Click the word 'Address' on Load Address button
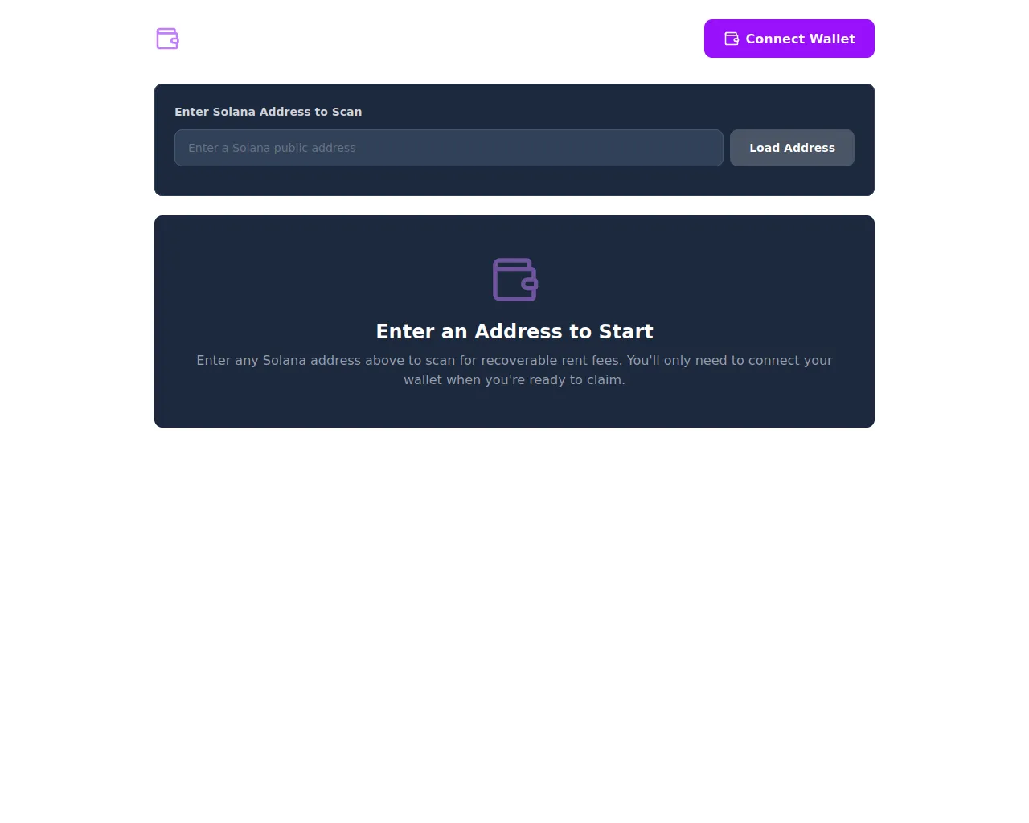Image resolution: width=1029 pixels, height=823 pixels. pyautogui.click(x=810, y=148)
